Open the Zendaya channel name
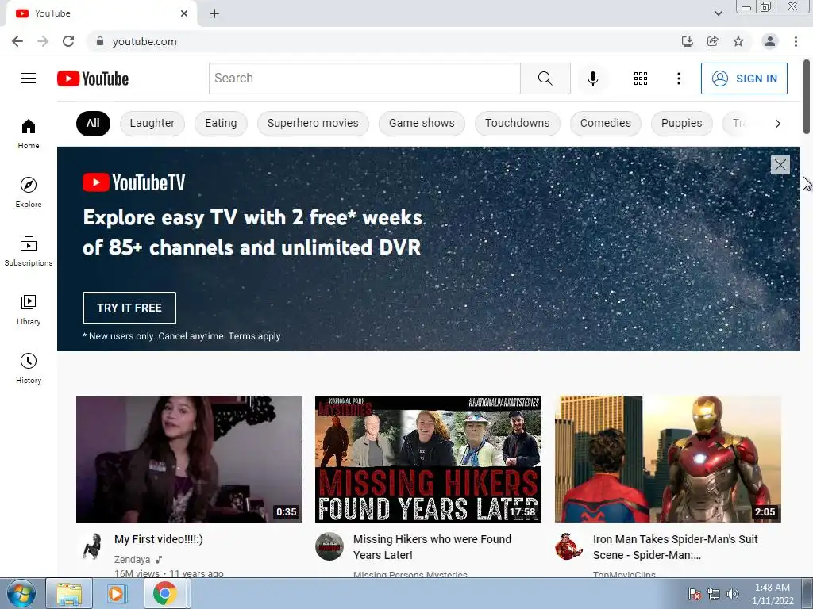 tap(133, 559)
